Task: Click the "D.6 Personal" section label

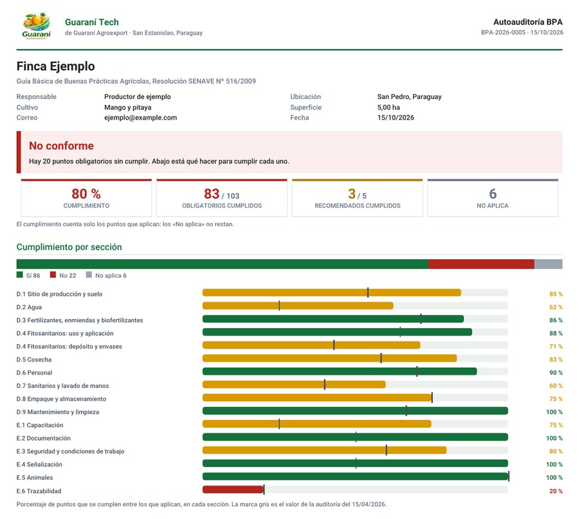Action: pos(34,373)
